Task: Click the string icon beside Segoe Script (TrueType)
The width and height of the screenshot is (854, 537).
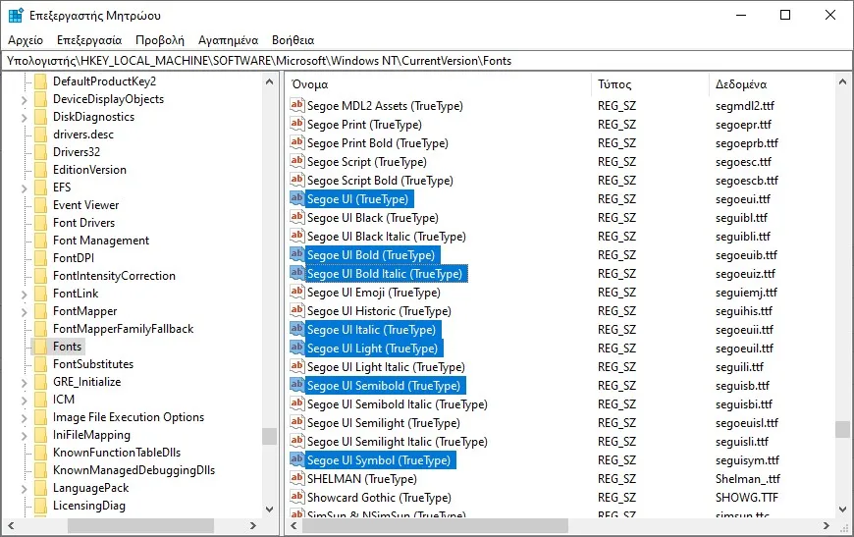Action: 296,161
